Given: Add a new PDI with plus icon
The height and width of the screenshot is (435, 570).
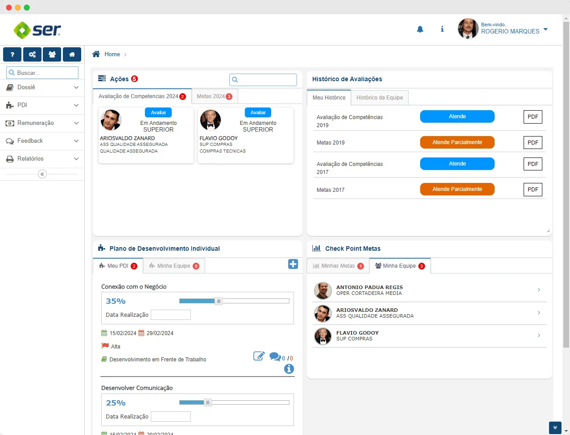Looking at the screenshot, I should (x=293, y=264).
